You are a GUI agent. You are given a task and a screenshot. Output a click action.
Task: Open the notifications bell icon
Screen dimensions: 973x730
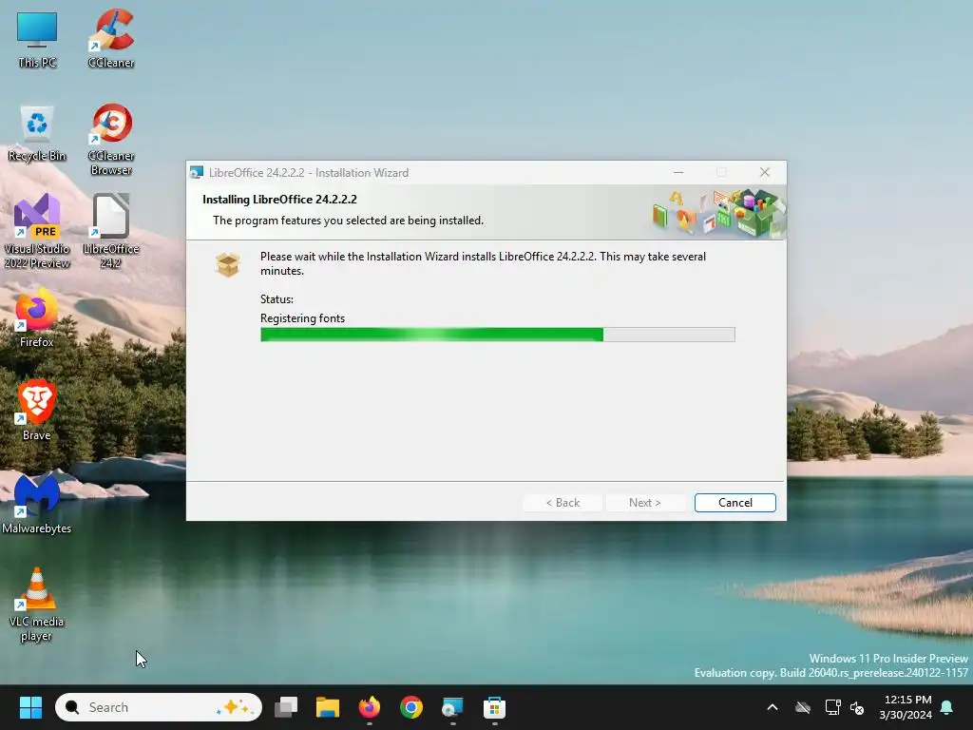(x=947, y=707)
